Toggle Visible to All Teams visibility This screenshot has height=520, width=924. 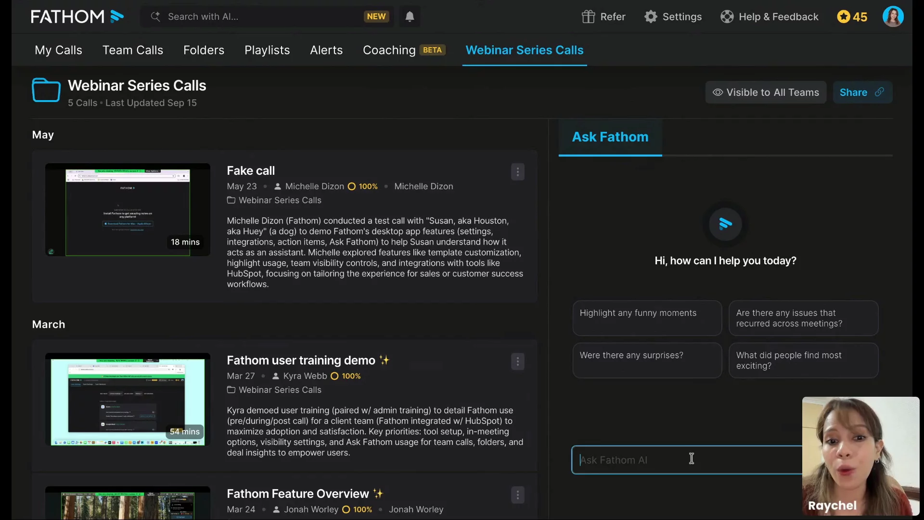(x=766, y=92)
